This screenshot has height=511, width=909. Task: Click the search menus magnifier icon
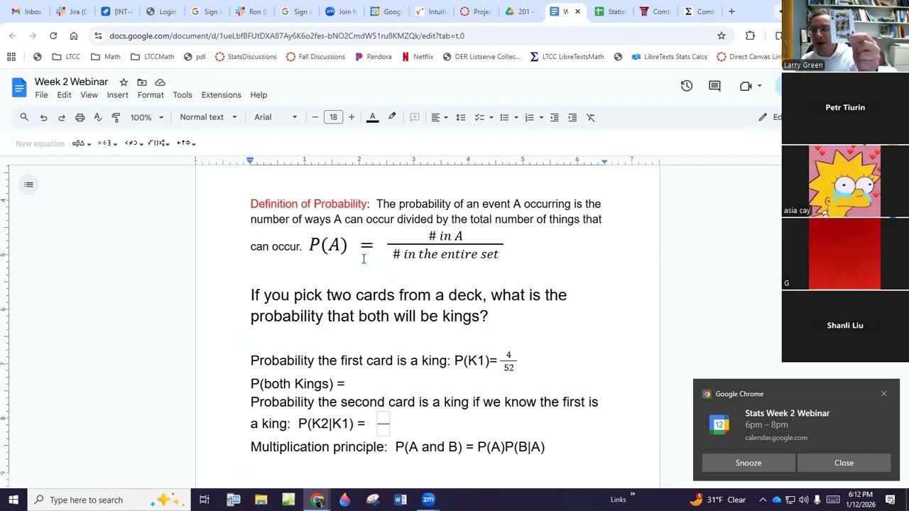[24, 117]
